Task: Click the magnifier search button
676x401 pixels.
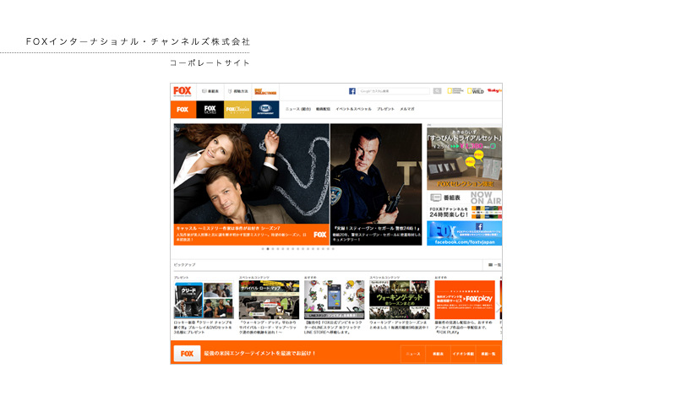Action: (437, 91)
